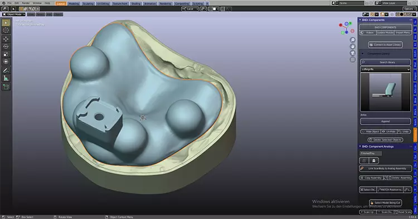Open the editor type dropdown
The width and height of the screenshot is (418, 219).
point(5,9)
